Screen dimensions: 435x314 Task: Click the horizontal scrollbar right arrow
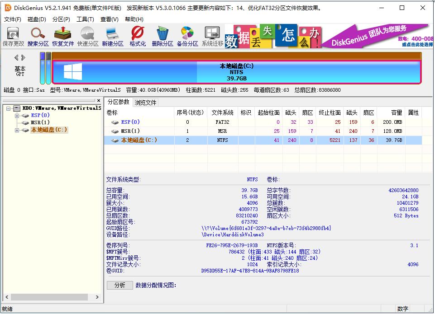click(97, 297)
